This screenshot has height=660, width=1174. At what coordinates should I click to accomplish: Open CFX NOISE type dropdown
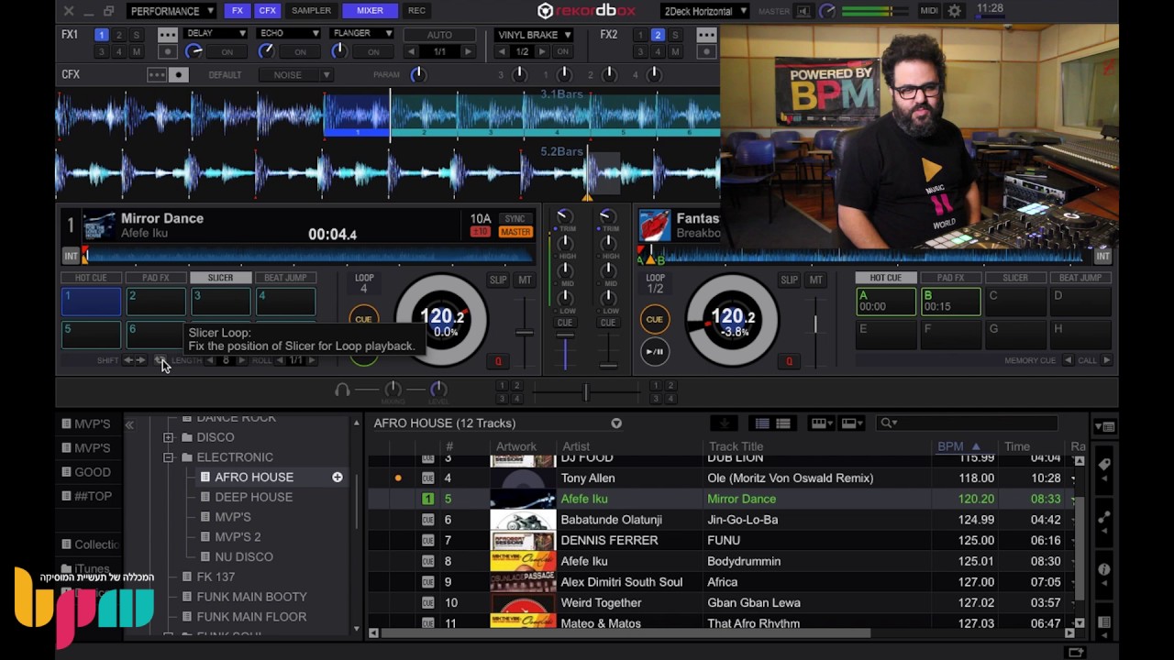[294, 75]
